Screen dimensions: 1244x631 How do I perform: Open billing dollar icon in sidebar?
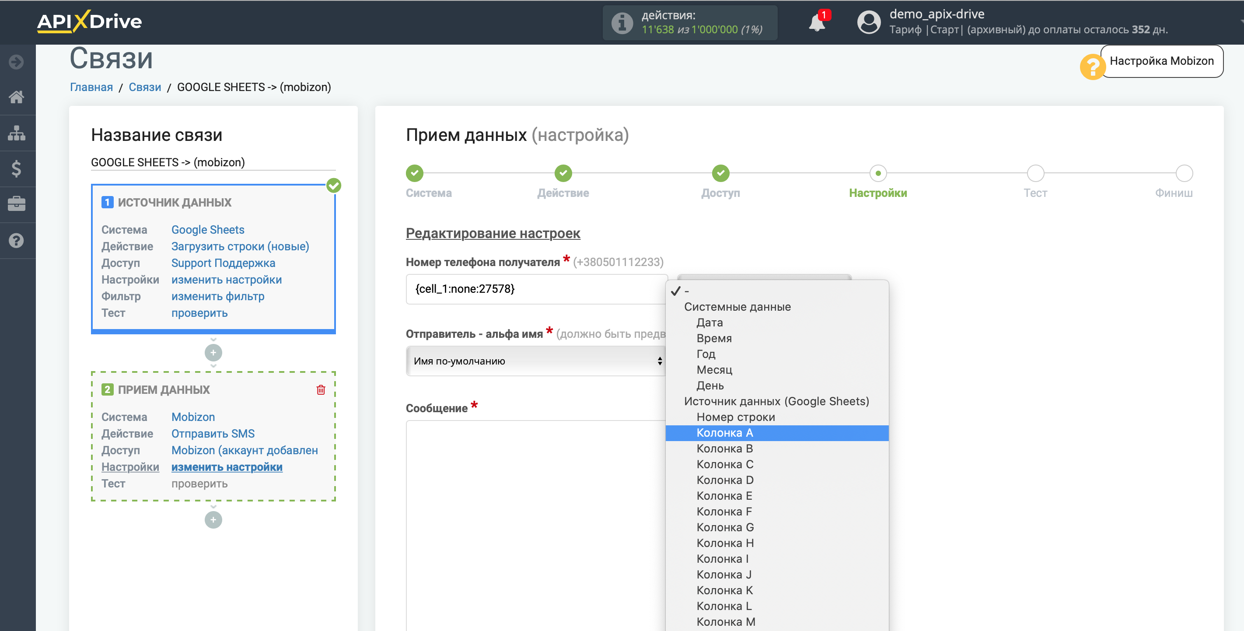17,168
